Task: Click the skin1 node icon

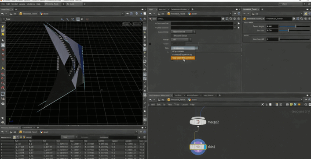Action: pyautogui.click(x=198, y=147)
